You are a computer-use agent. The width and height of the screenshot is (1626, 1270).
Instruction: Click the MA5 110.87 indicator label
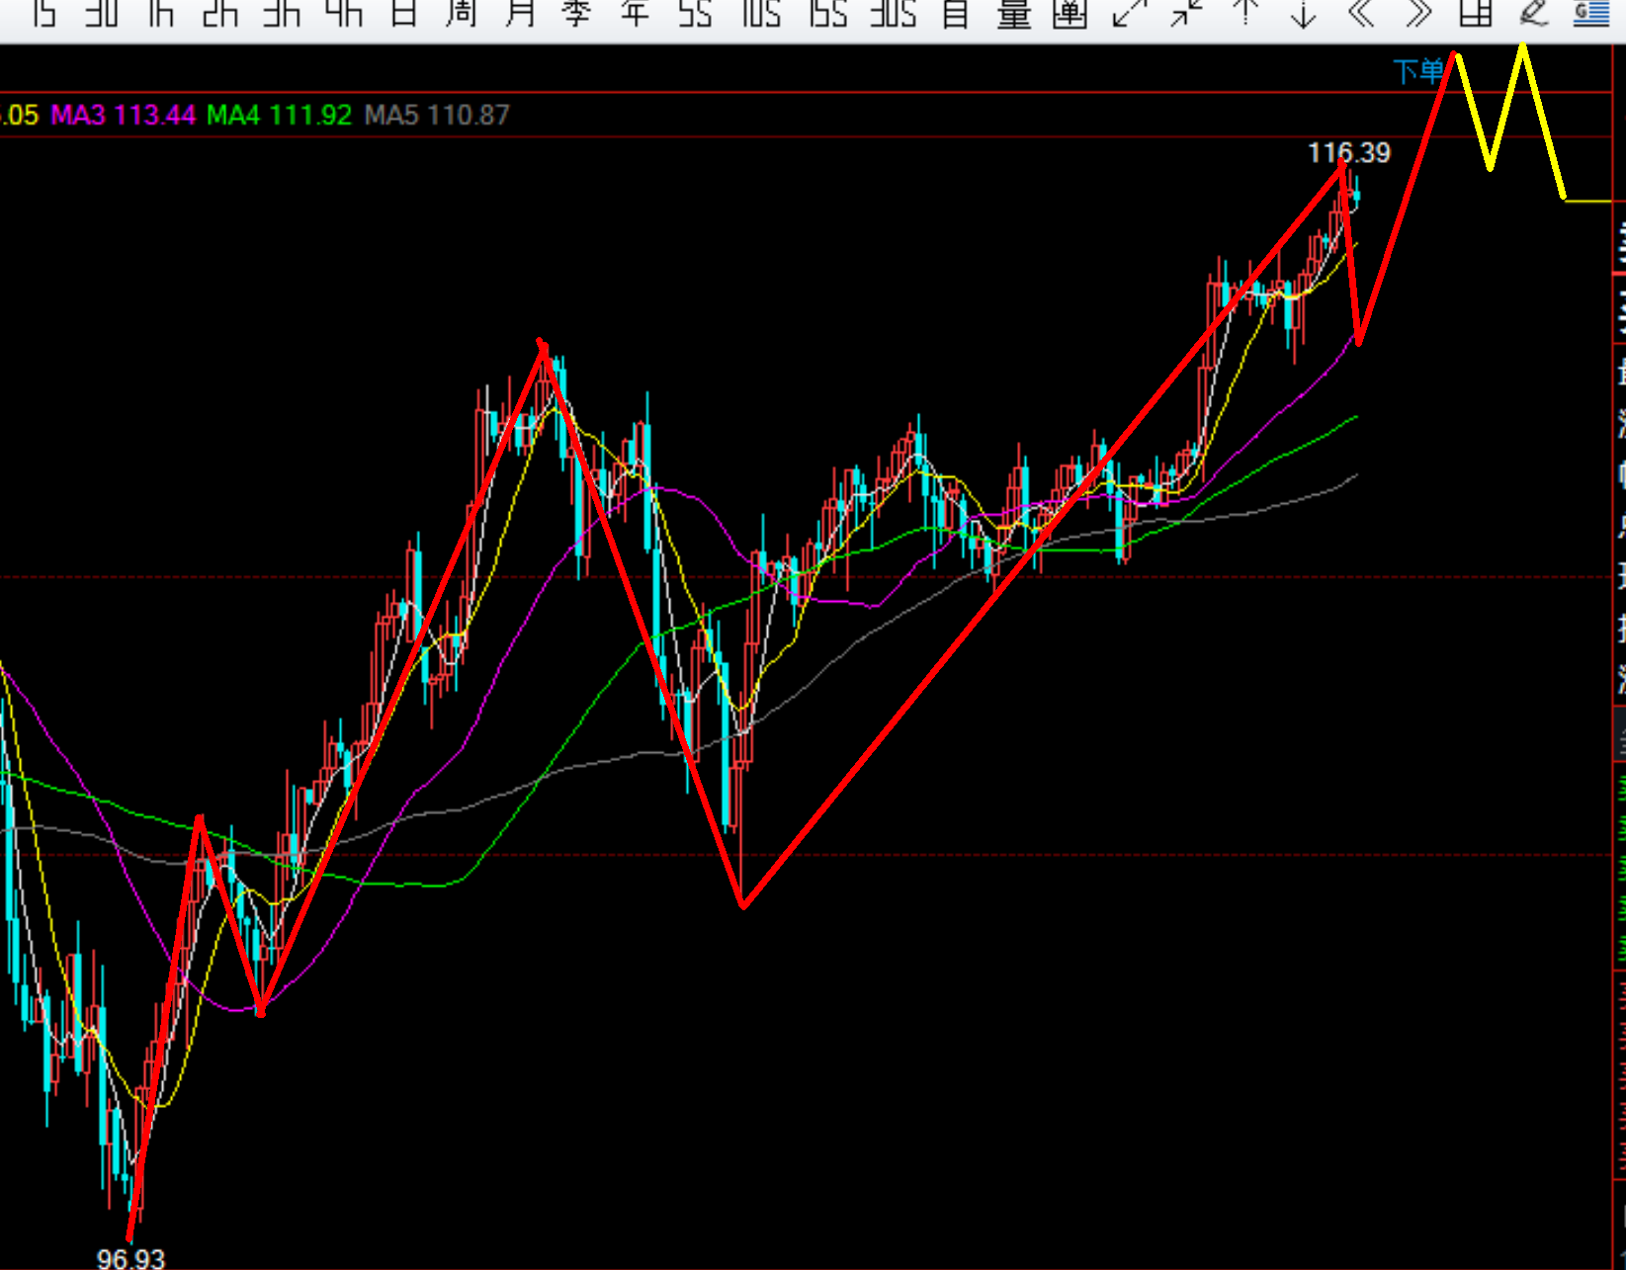437,115
